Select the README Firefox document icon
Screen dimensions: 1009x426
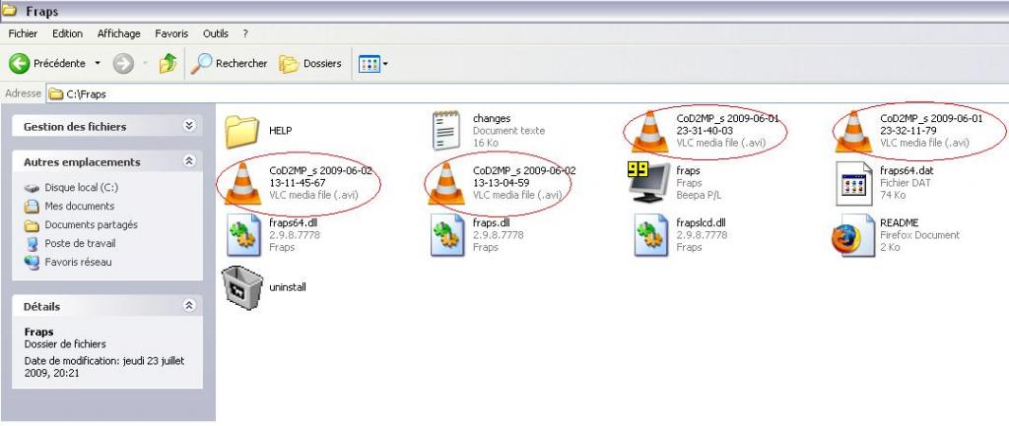click(x=852, y=236)
